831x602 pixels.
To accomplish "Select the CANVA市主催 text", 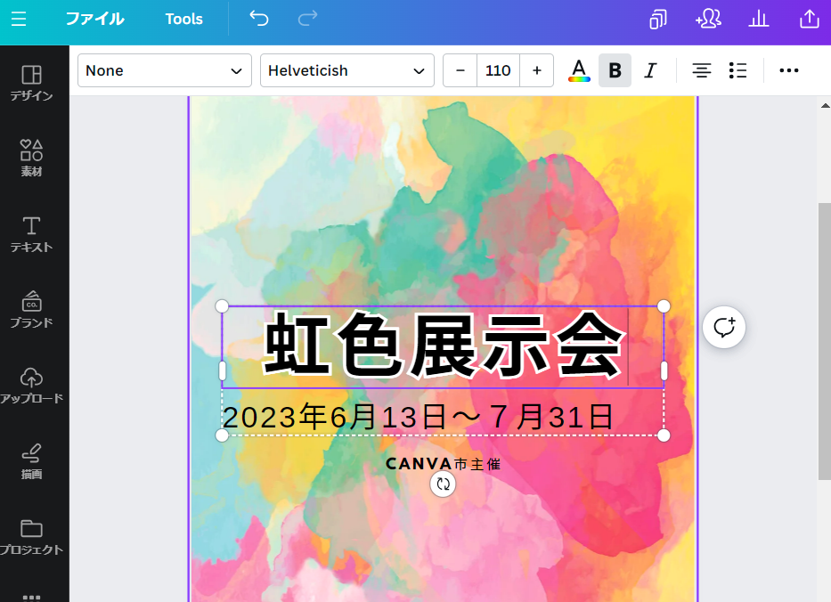I will click(443, 464).
